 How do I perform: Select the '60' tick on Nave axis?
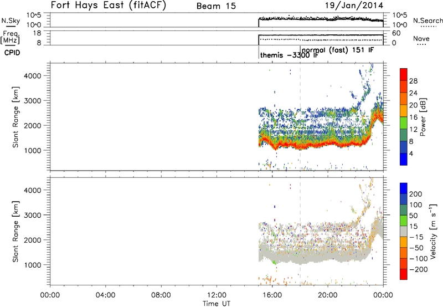point(396,33)
